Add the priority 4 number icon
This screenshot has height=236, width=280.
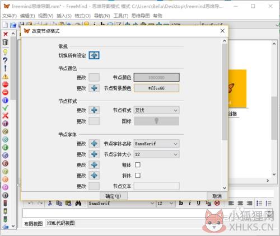coord(6,148)
